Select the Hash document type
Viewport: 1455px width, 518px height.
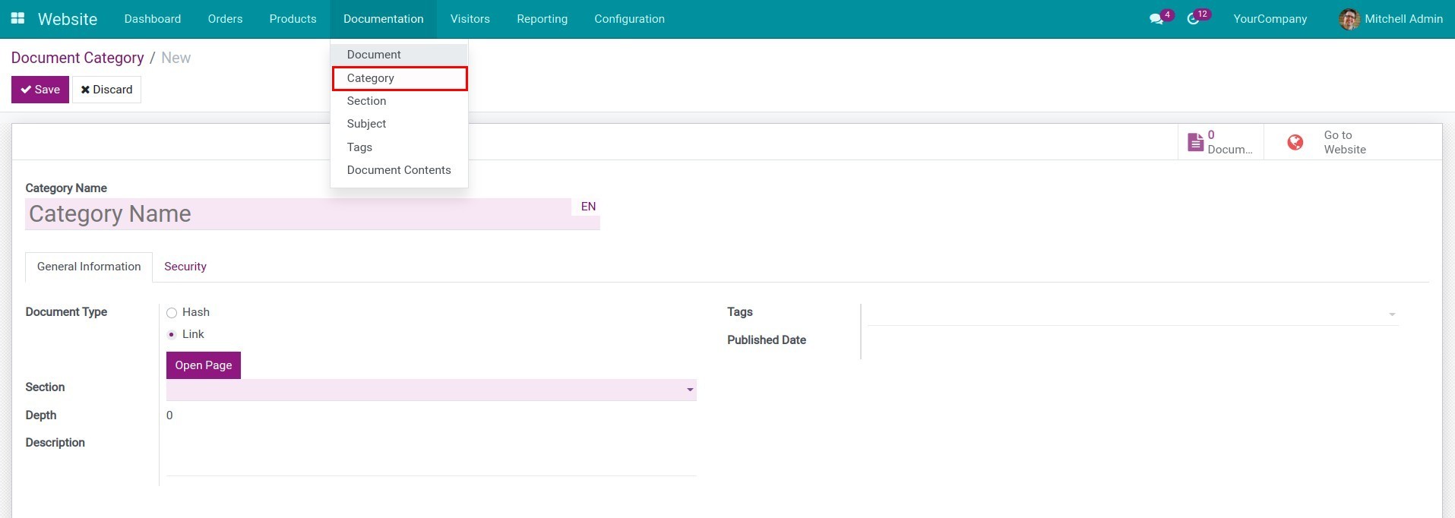[x=172, y=313]
